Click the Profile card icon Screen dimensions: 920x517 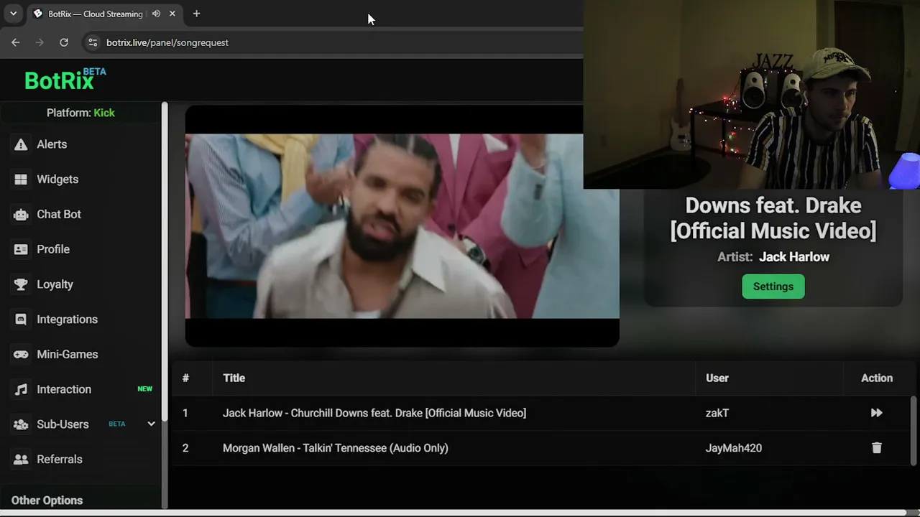point(21,249)
